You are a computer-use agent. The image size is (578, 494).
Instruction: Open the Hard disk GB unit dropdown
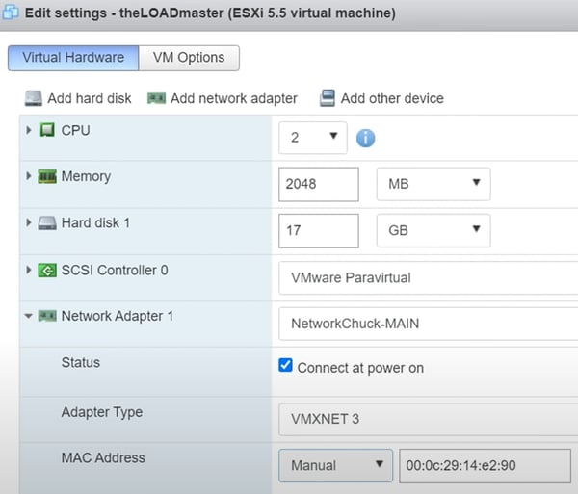point(433,230)
